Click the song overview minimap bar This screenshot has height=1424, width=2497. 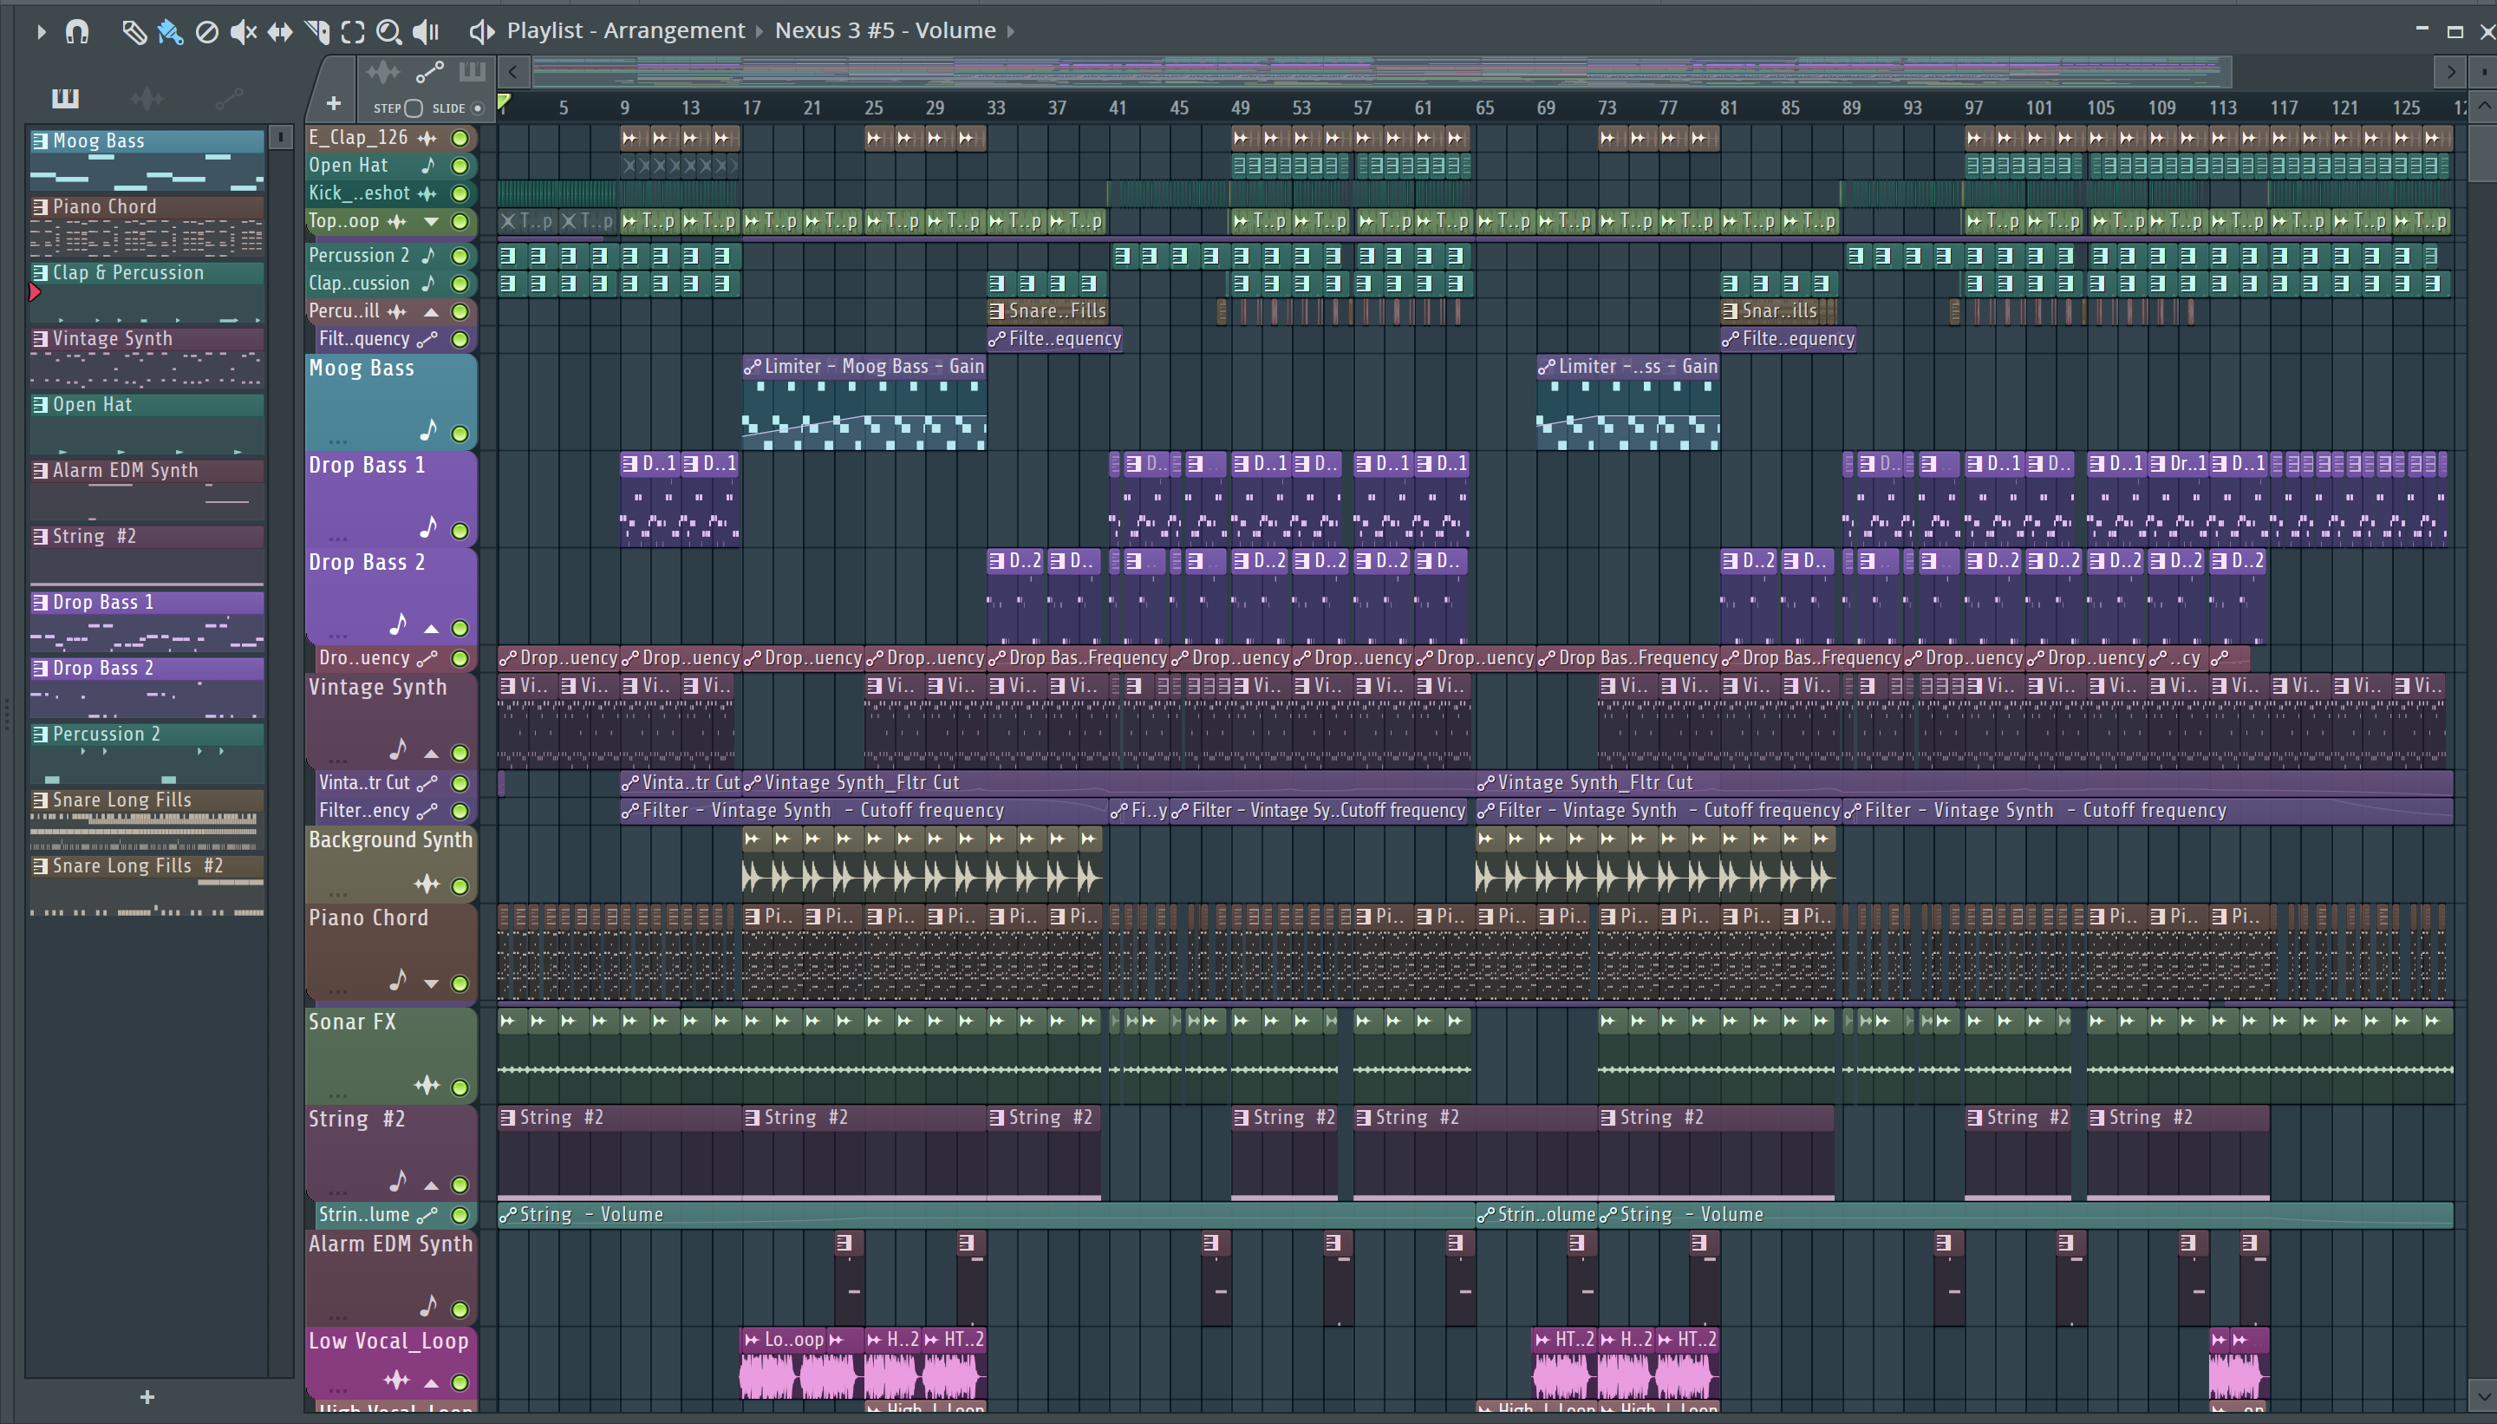point(1380,71)
